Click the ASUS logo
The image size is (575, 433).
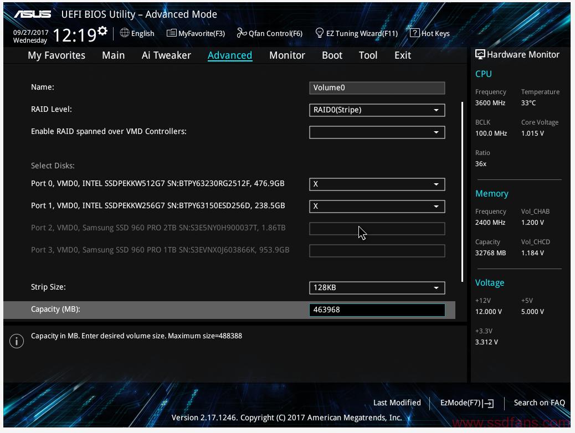[x=33, y=14]
